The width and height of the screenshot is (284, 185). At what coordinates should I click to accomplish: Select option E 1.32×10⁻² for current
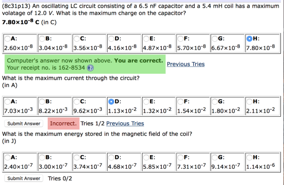point(146,102)
